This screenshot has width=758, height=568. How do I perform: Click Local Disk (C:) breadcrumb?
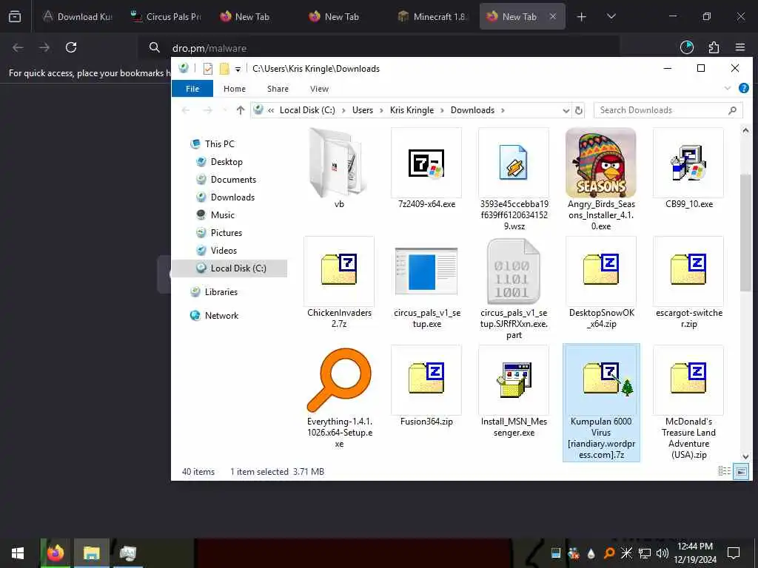click(x=307, y=110)
